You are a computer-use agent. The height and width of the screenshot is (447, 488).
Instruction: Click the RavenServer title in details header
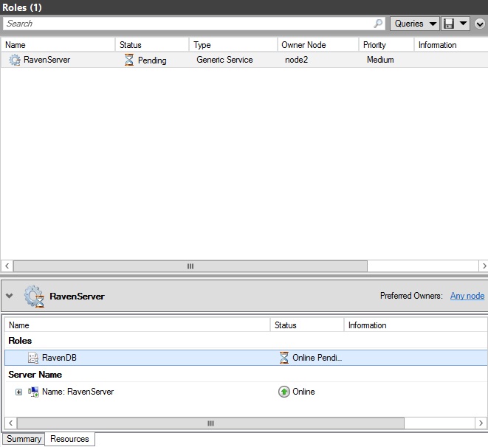point(77,297)
